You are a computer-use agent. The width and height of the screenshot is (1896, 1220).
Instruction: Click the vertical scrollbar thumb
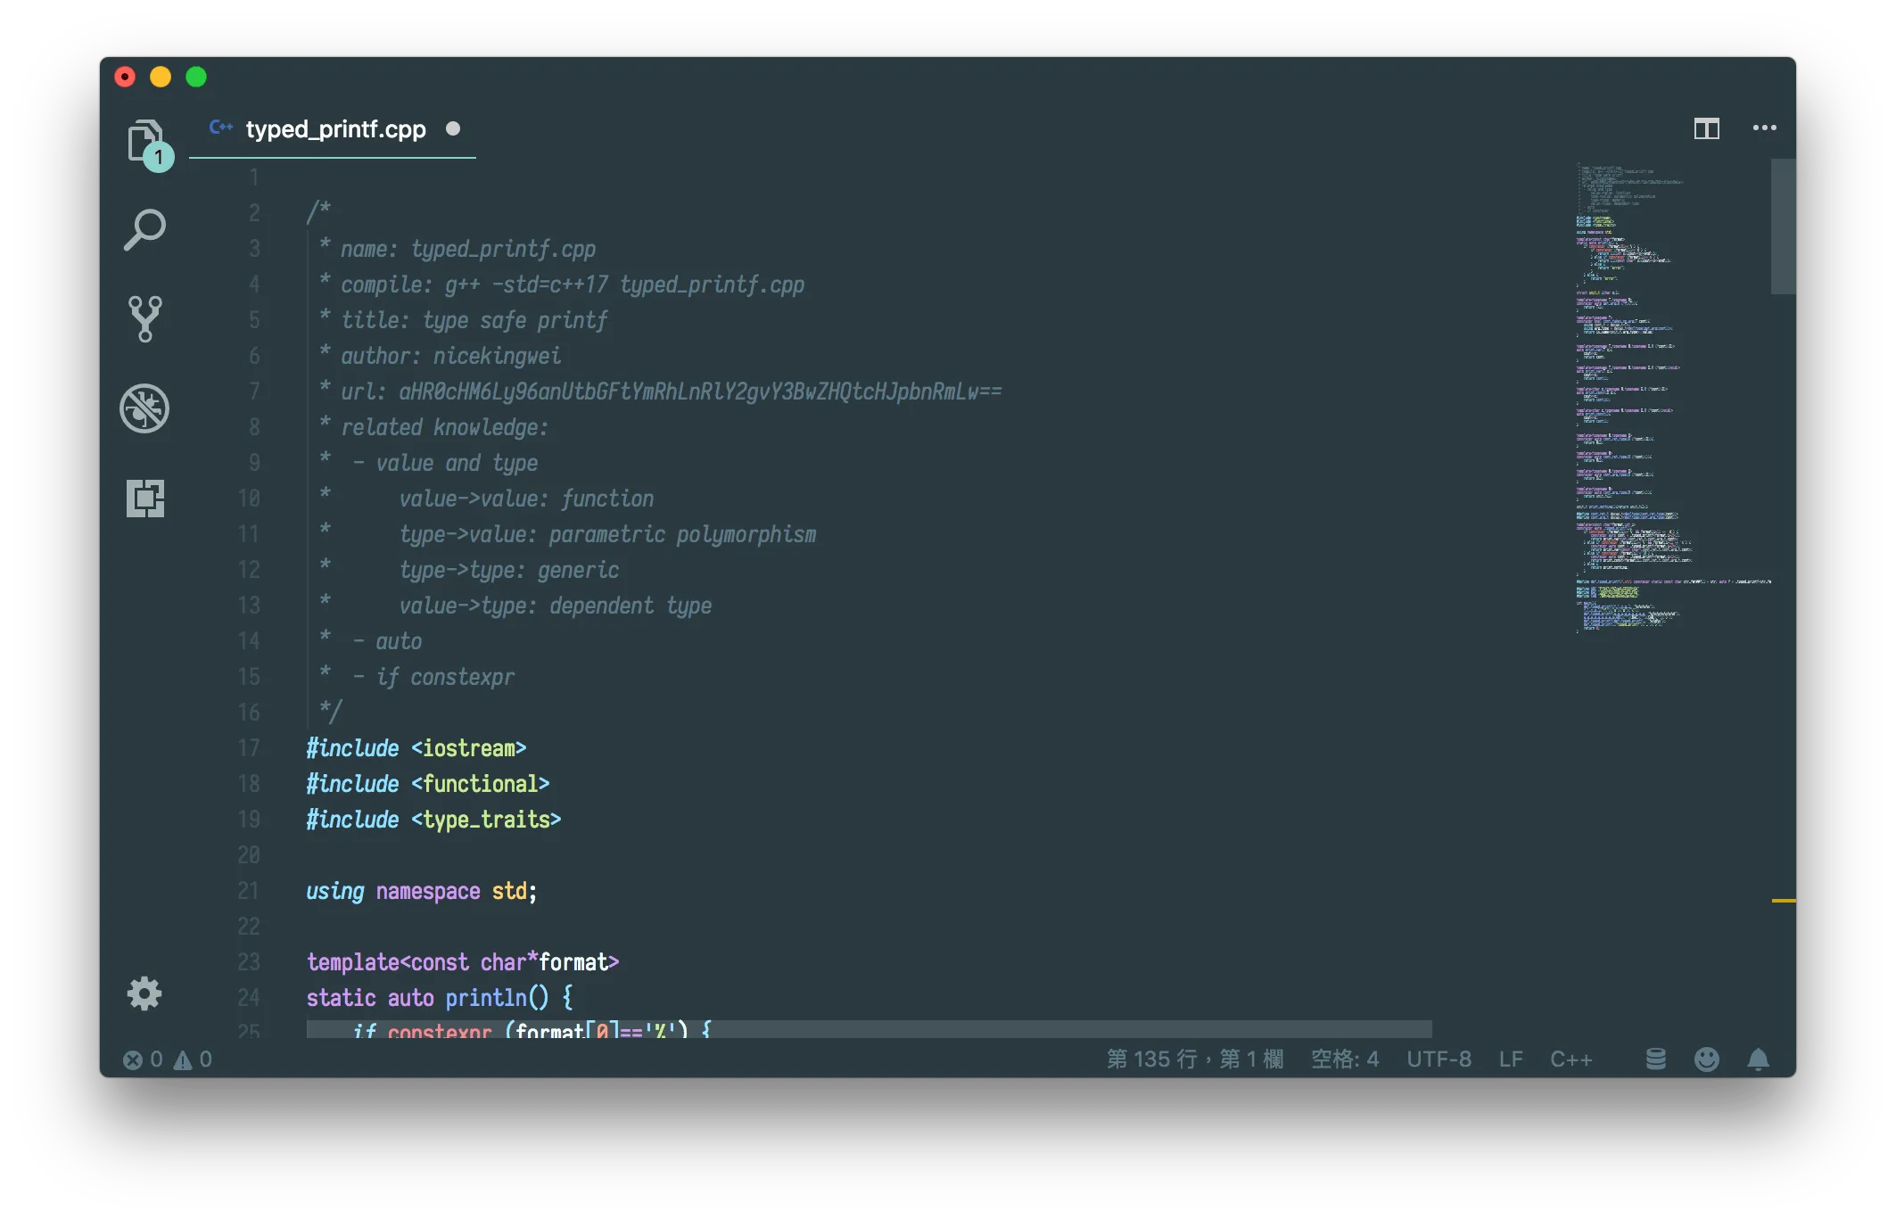click(x=1782, y=227)
